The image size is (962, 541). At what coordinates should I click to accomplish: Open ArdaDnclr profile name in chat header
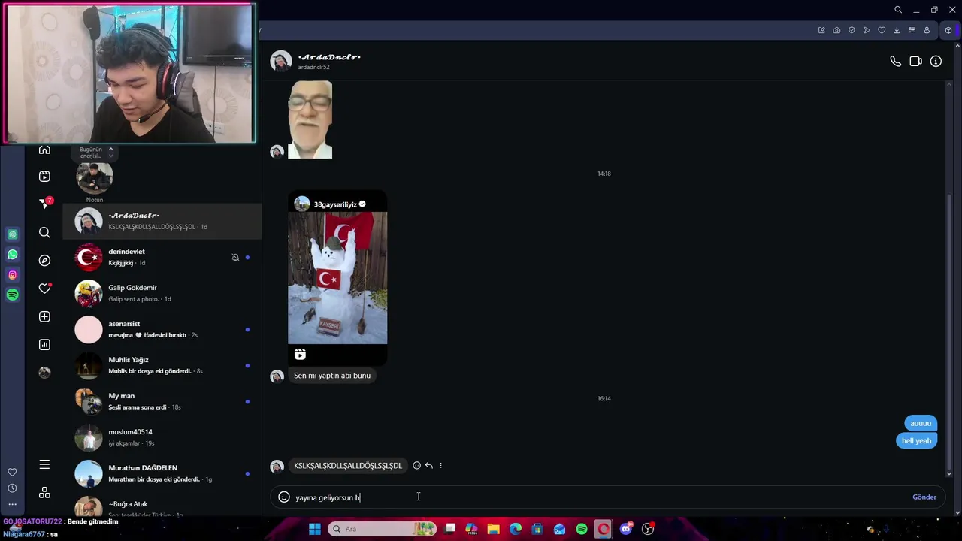coord(329,57)
